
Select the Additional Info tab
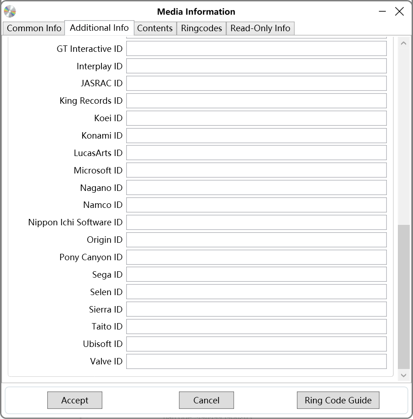pyautogui.click(x=99, y=28)
